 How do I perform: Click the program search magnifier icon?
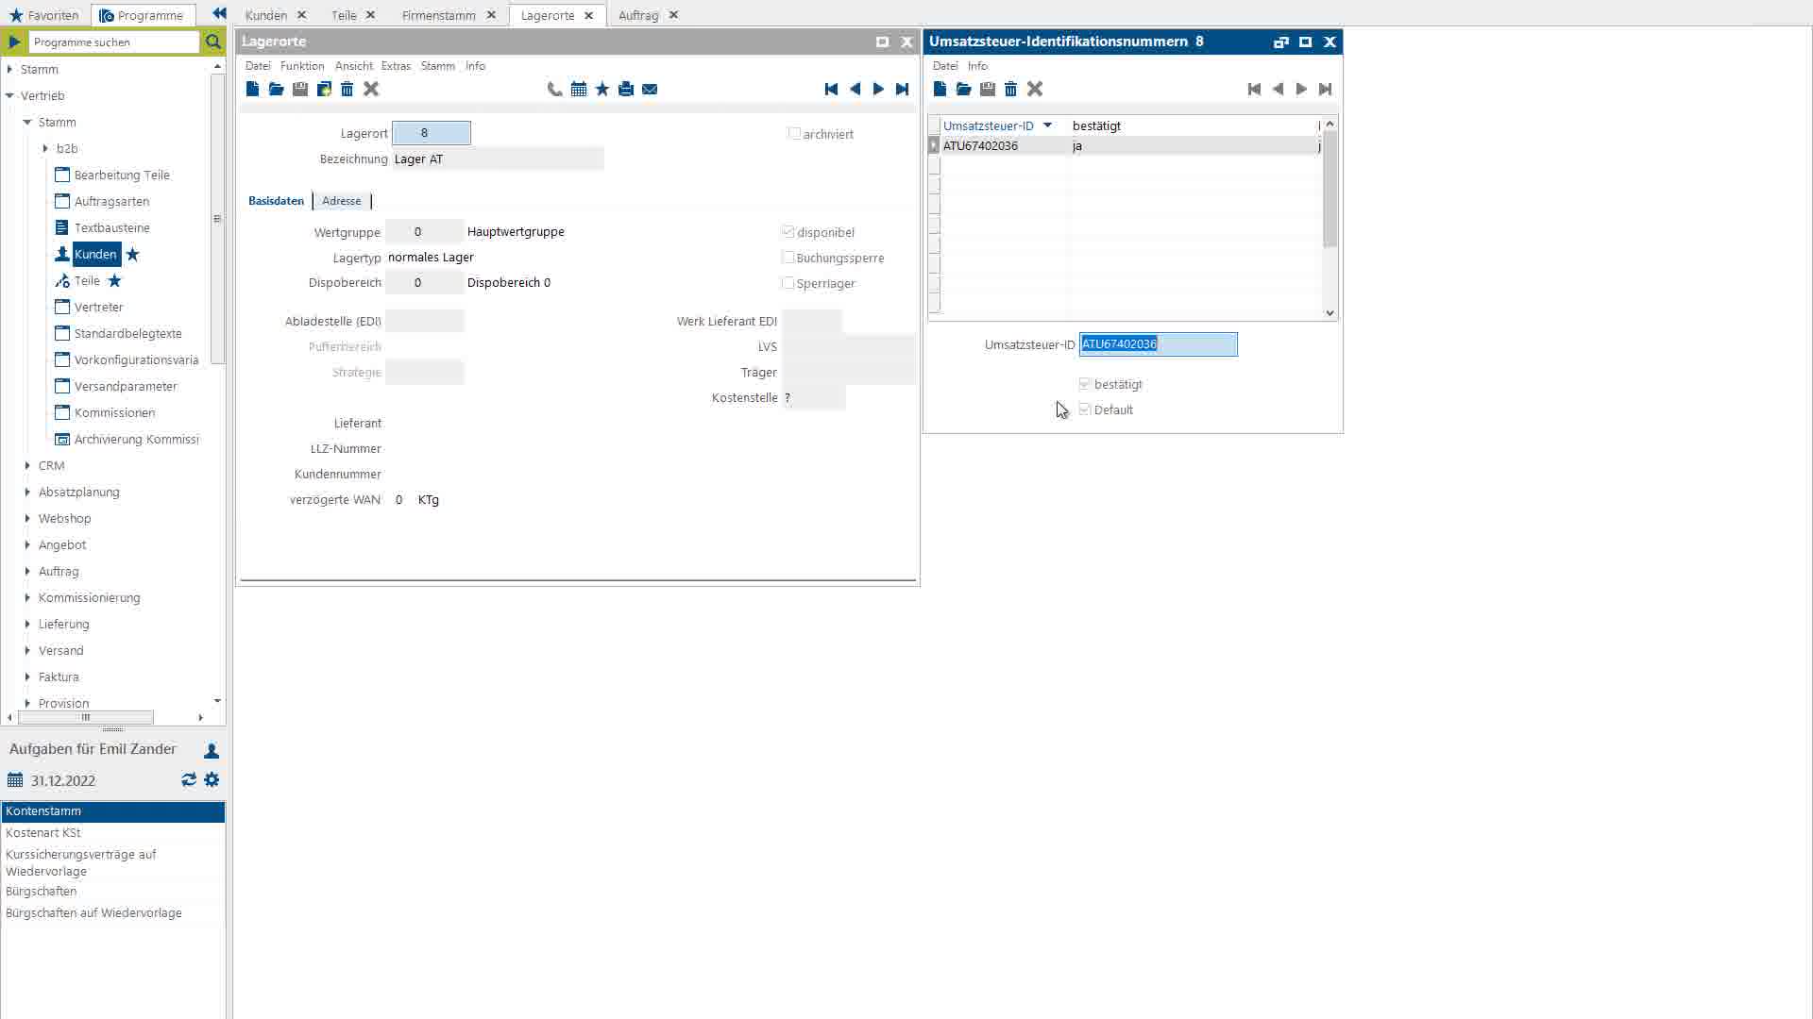click(213, 42)
